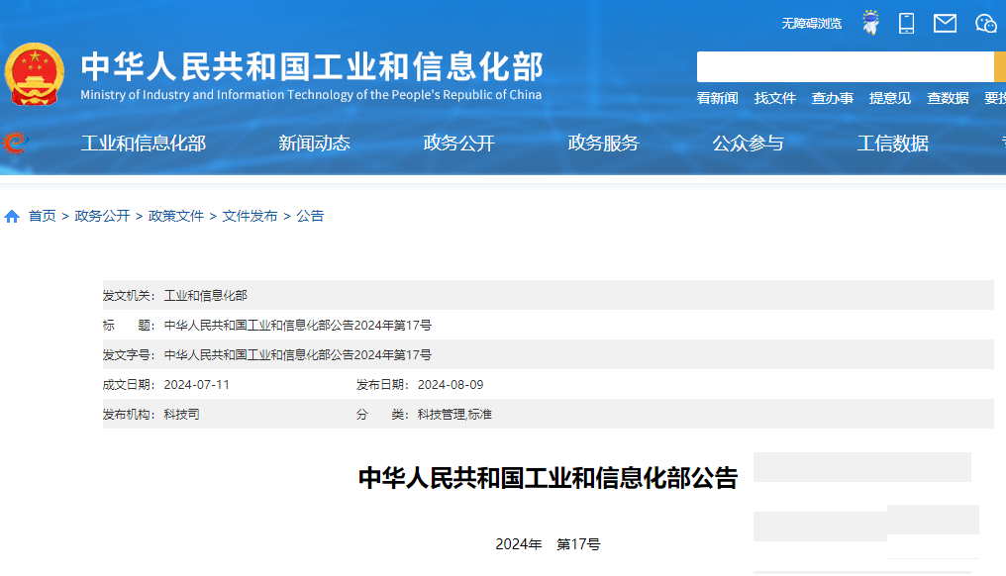This screenshot has width=1006, height=576.
Task: Switch to the 找文件 tab
Action: pos(775,97)
